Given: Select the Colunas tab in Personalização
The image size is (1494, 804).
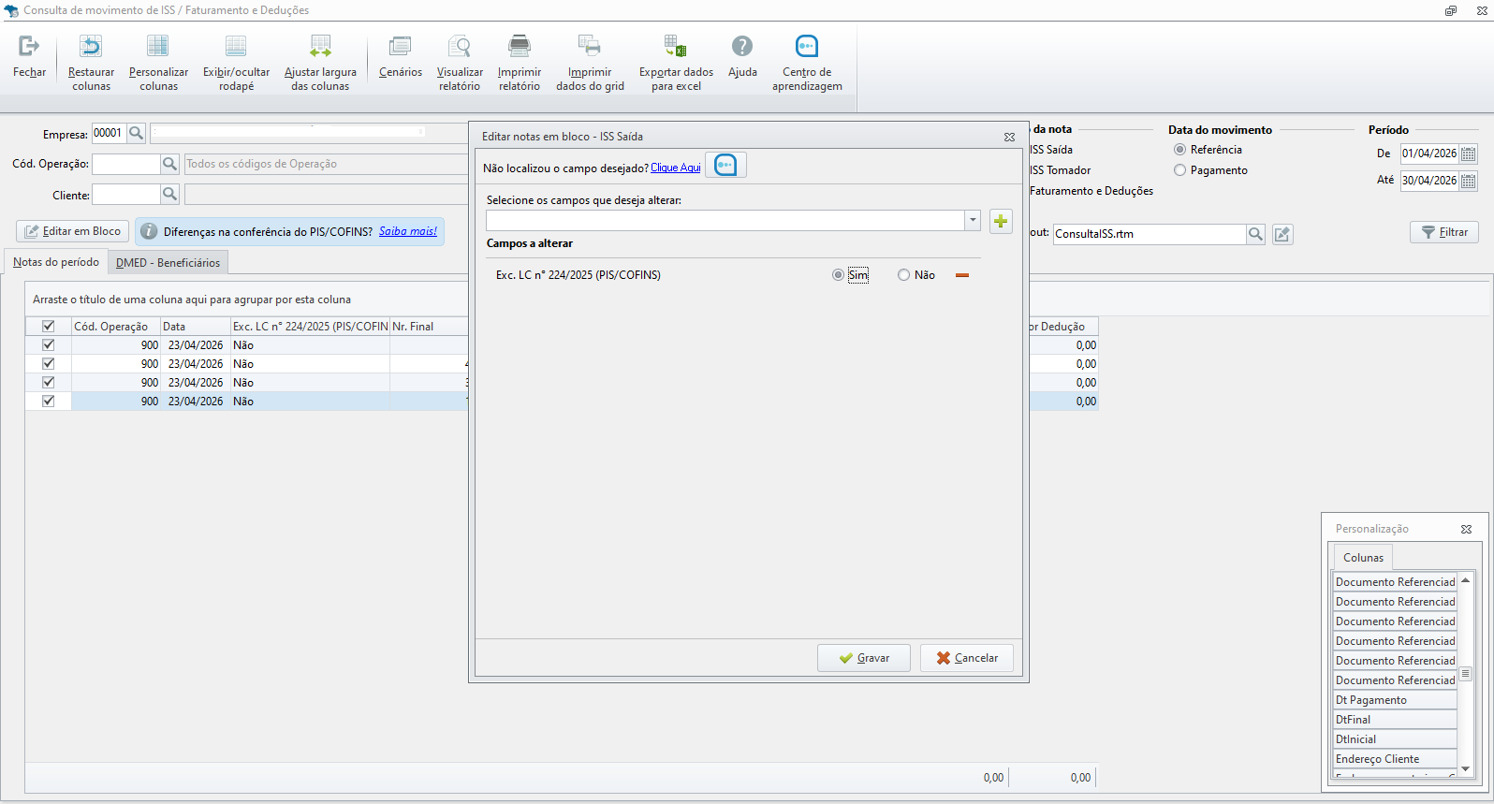Looking at the screenshot, I should tap(1363, 558).
